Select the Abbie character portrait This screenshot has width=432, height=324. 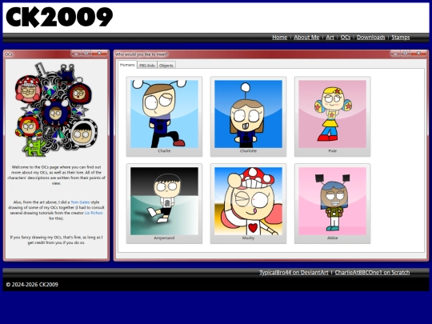pyautogui.click(x=332, y=201)
